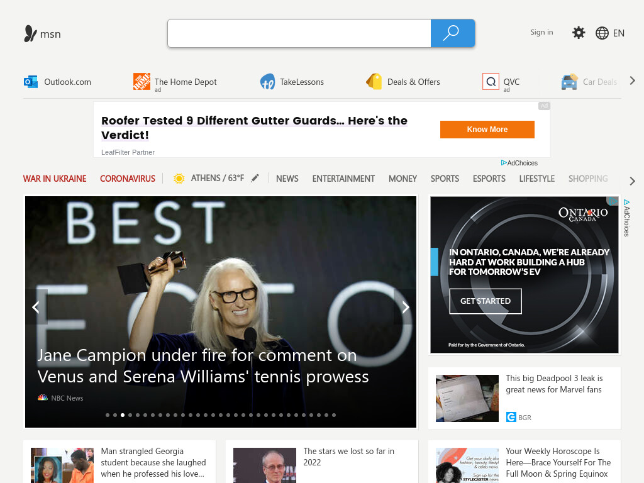
Task: Click the EN language label
Action: coord(619,33)
